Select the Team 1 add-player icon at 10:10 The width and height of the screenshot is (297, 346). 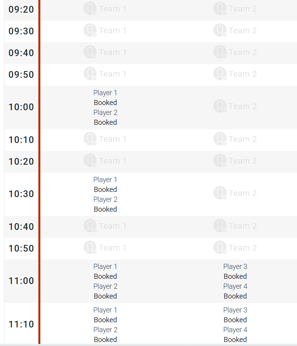pos(90,139)
